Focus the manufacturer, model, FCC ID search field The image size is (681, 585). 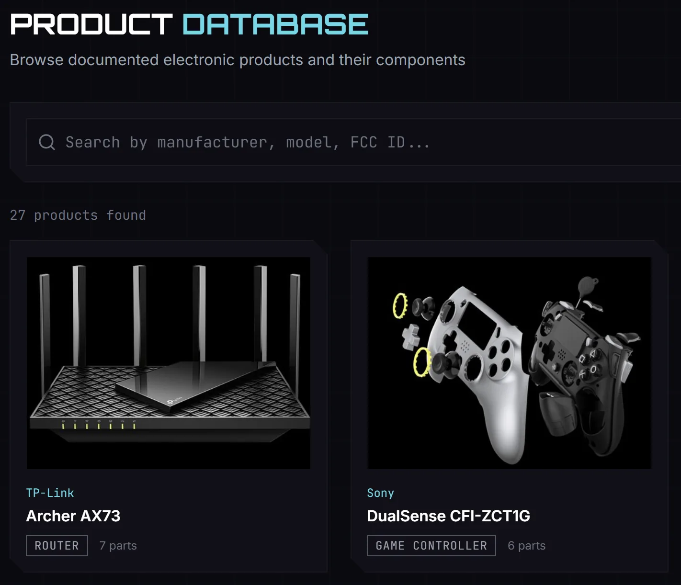pos(353,142)
